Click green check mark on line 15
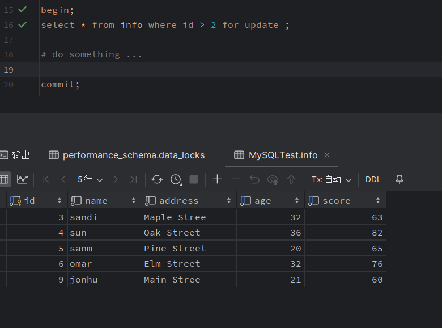This screenshot has height=328, width=442. pos(23,10)
